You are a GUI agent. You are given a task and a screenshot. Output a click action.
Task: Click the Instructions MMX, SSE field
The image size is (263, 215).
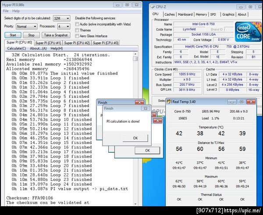coord(217,62)
